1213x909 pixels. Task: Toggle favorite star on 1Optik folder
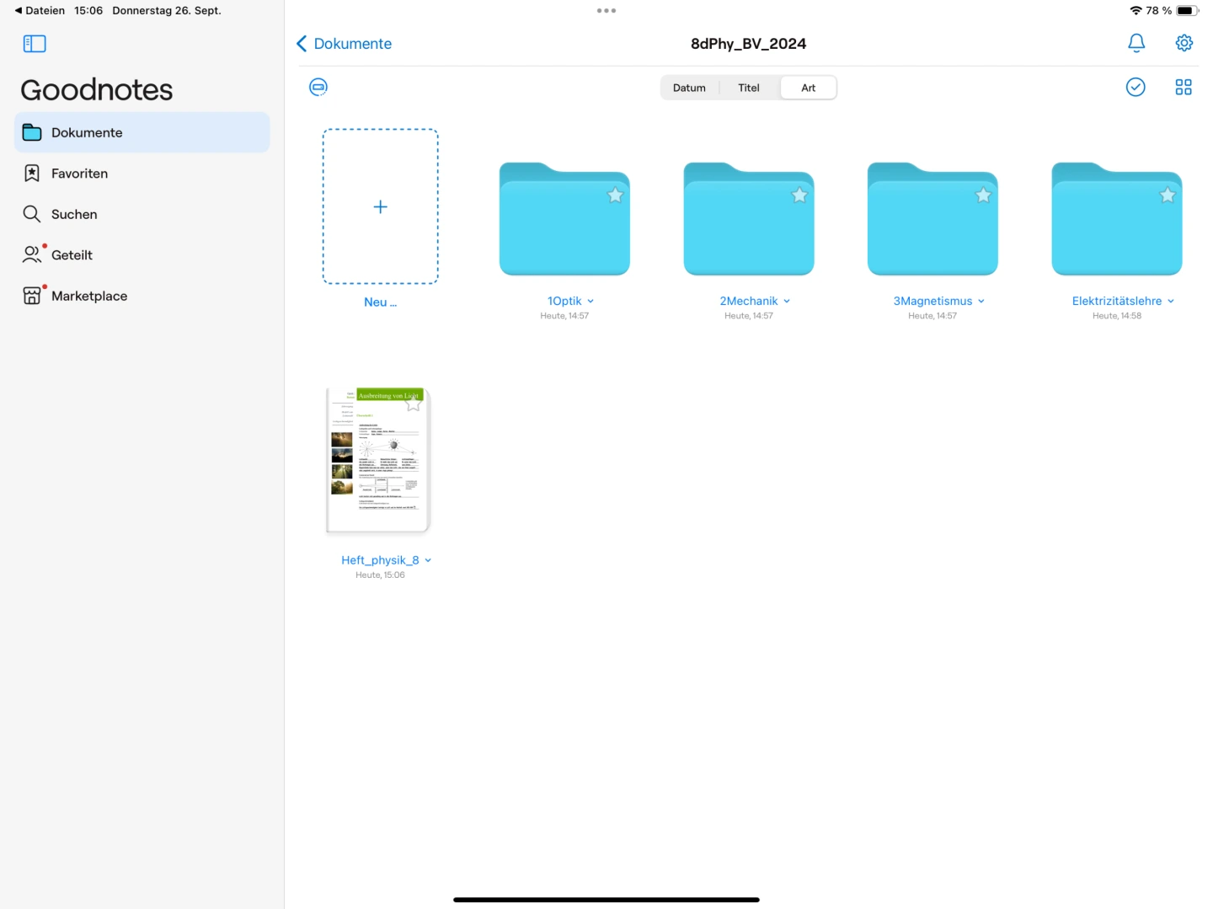pos(615,195)
